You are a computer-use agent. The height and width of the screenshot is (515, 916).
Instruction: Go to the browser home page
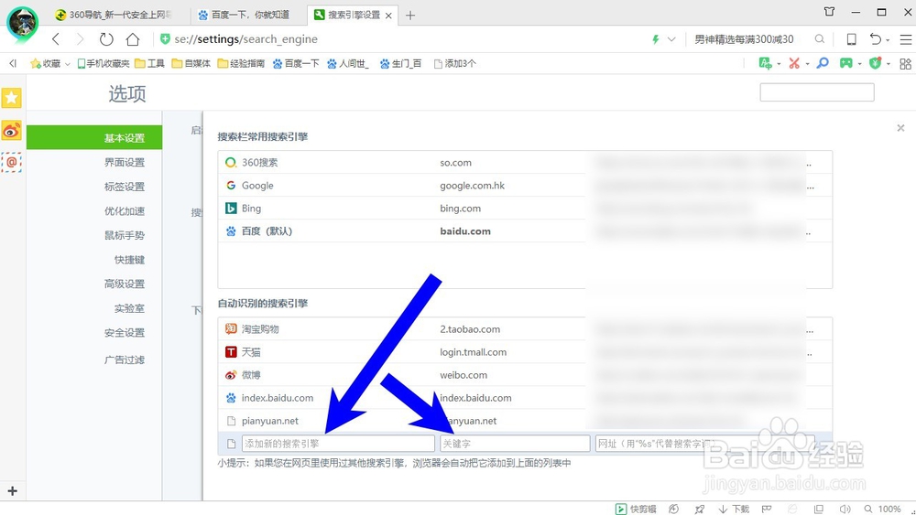[x=133, y=39]
